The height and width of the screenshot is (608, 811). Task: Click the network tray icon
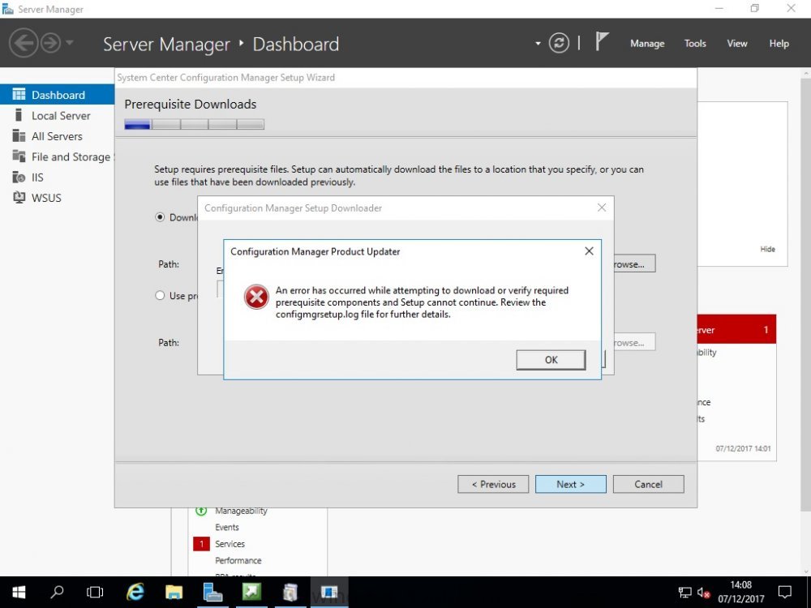point(684,593)
